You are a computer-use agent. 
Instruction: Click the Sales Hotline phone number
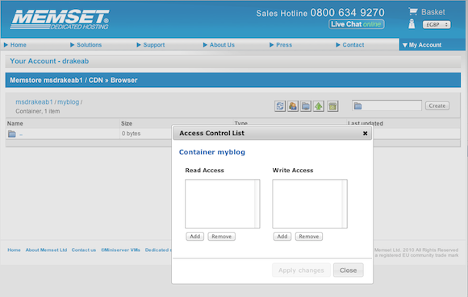[348, 13]
